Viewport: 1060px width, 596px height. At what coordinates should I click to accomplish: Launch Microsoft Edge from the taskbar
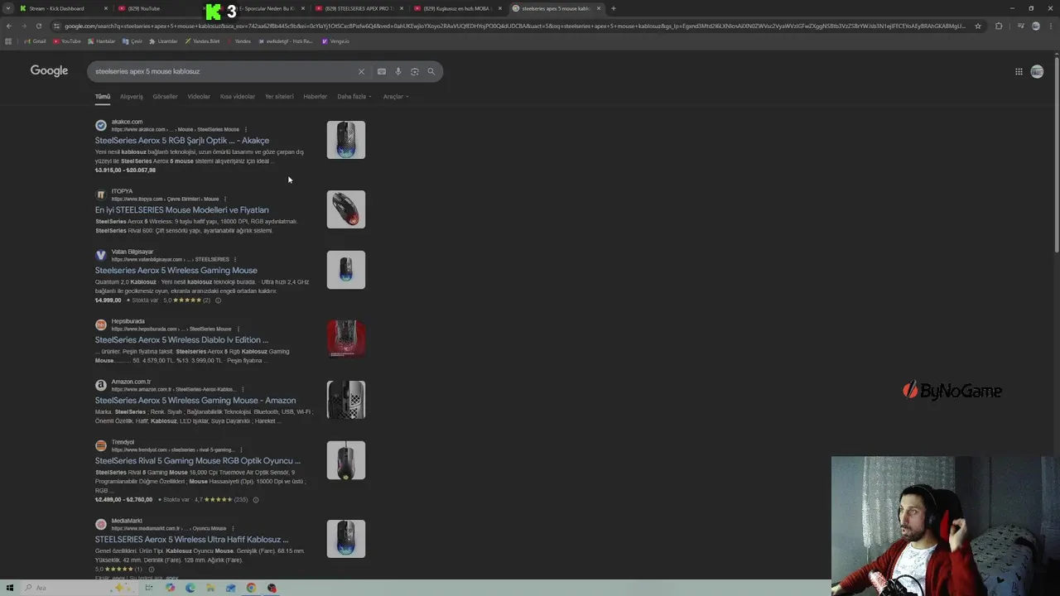pos(190,588)
